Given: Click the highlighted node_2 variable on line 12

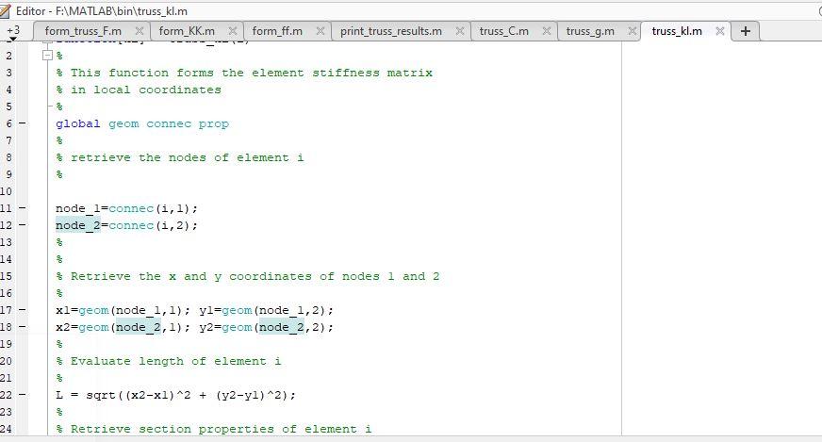Looking at the screenshot, I should (x=77, y=225).
